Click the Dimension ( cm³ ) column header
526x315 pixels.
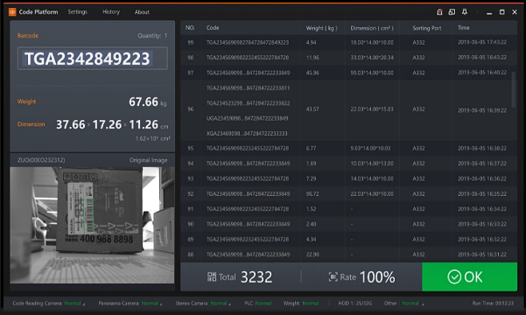(x=372, y=28)
